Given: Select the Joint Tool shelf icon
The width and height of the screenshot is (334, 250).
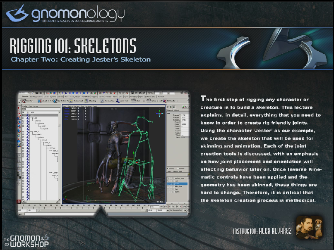Looking at the screenshot, I should pos(118,101).
